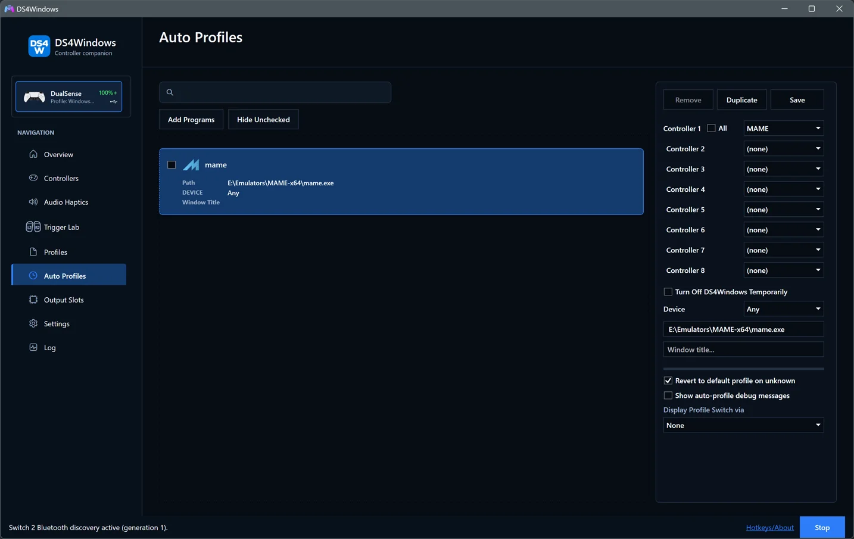Click the mame.exe path field in right panel

743,329
